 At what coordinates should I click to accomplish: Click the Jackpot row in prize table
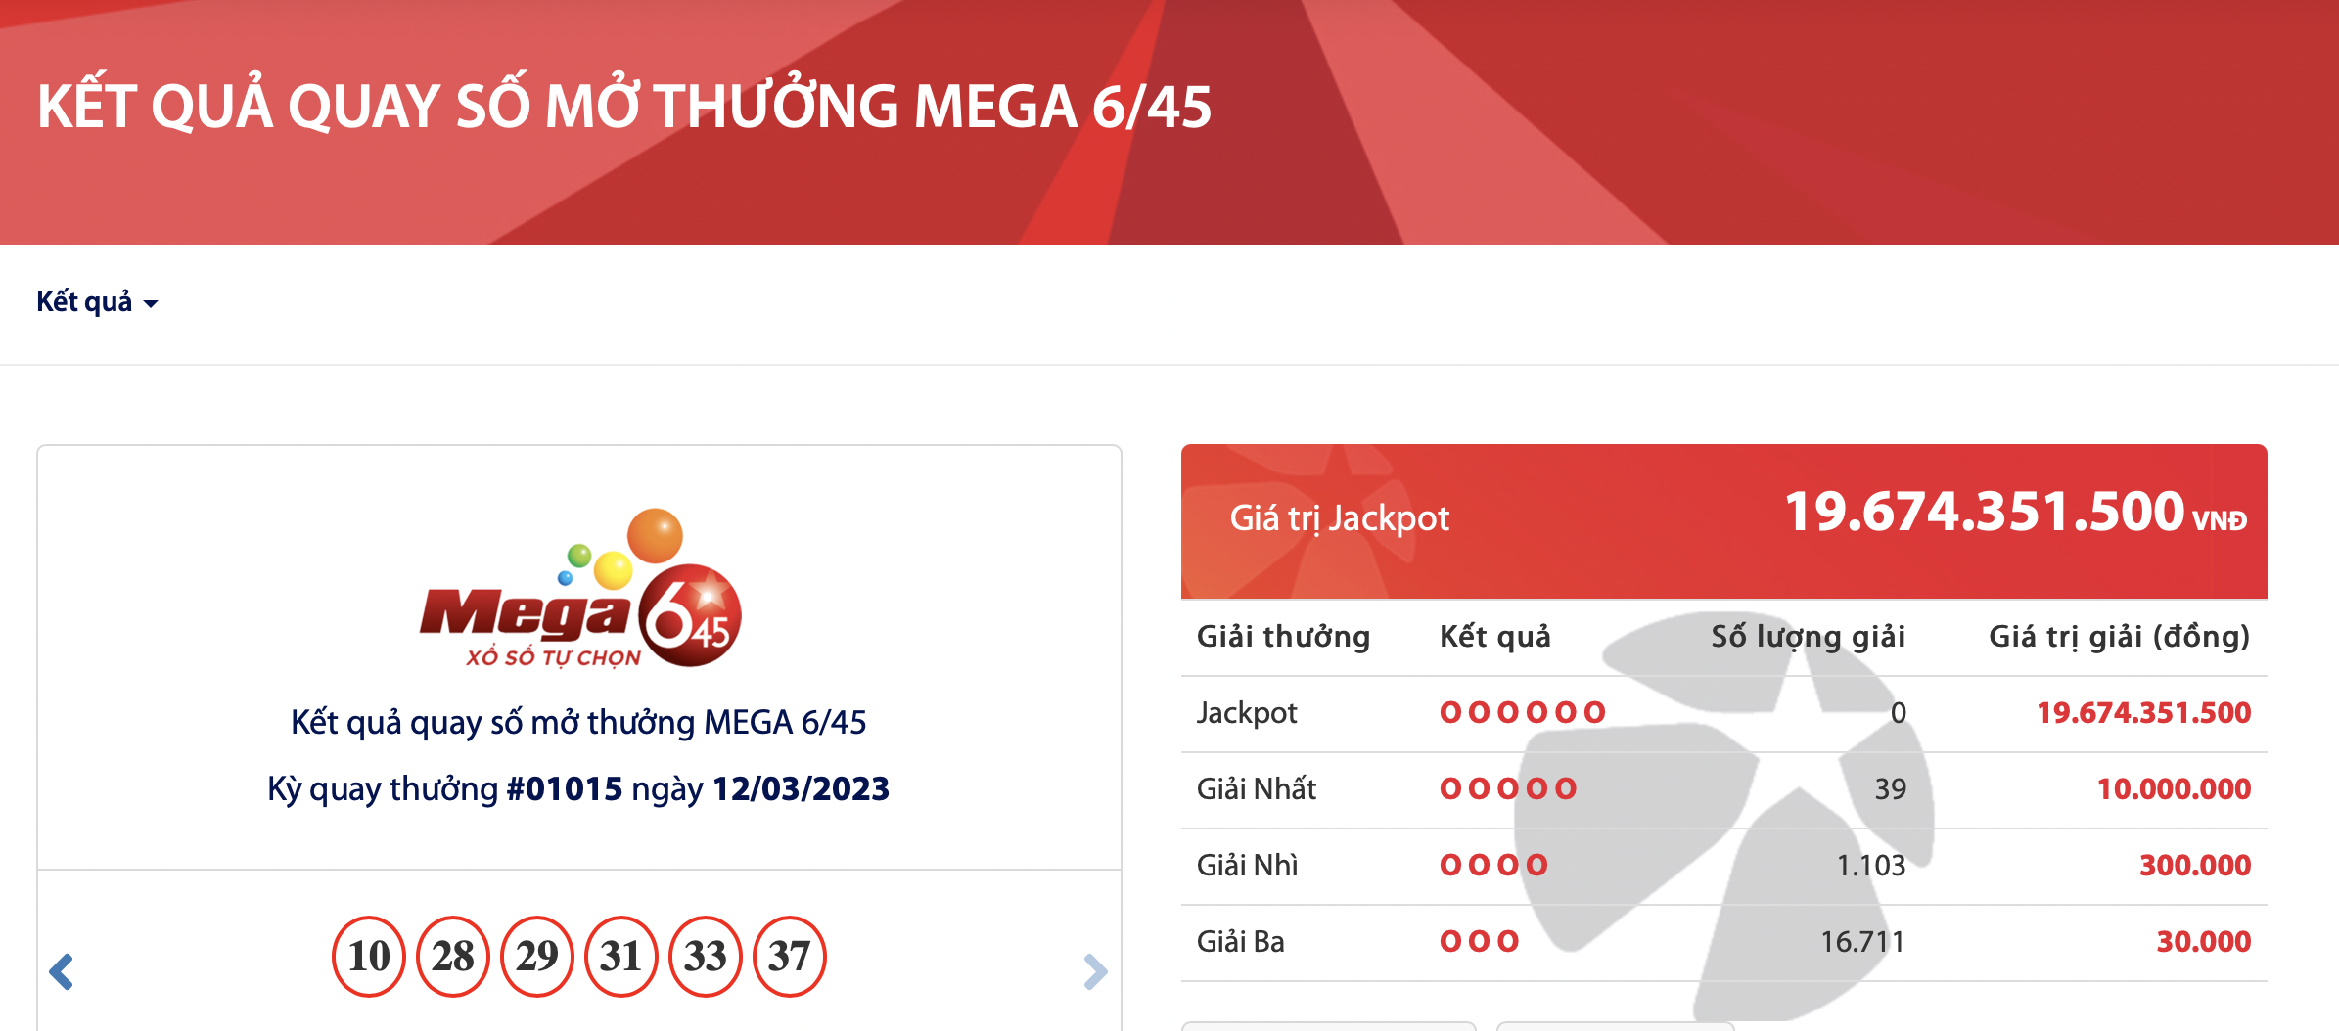1724,713
